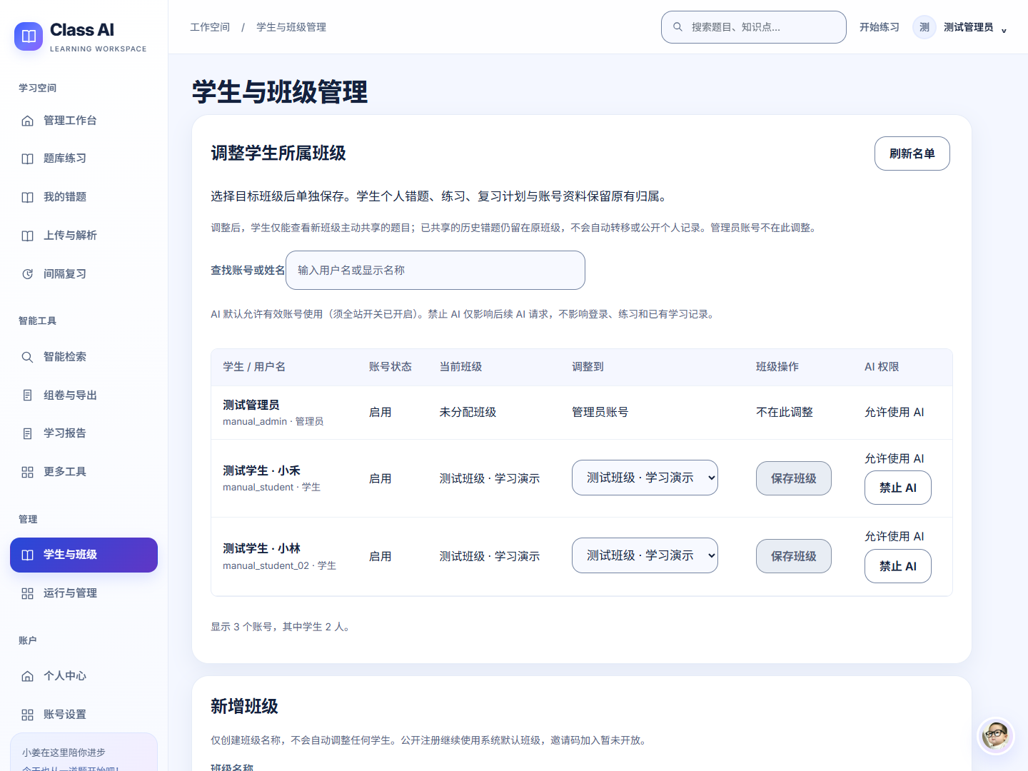Click 学生与班级管理 breadcrumb

click(291, 27)
